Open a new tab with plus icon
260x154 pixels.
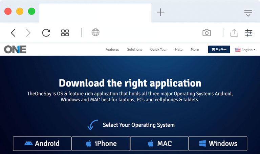click(160, 12)
